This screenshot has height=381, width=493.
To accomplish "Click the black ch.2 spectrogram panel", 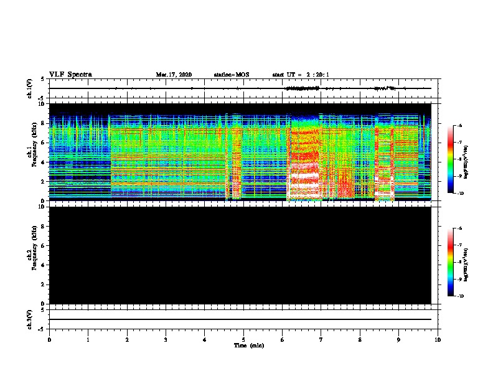I will pyautogui.click(x=240, y=255).
